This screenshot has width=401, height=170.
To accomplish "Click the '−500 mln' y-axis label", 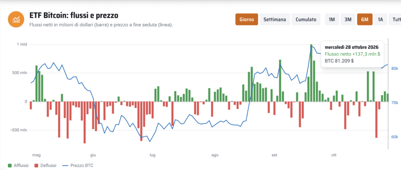I will tap(19, 130).
